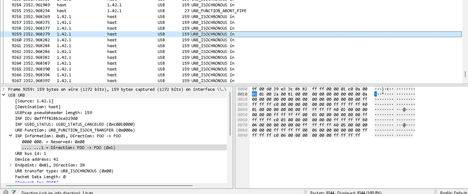Click packet list vertical scrollbar thumb

(465, 74)
